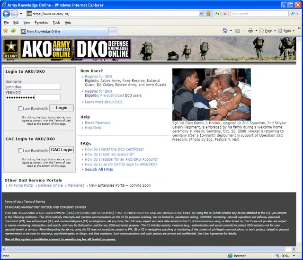Viewport: 303px width, 260px height.
Task: Start search with the magnifier icon
Action: pos(293,14)
